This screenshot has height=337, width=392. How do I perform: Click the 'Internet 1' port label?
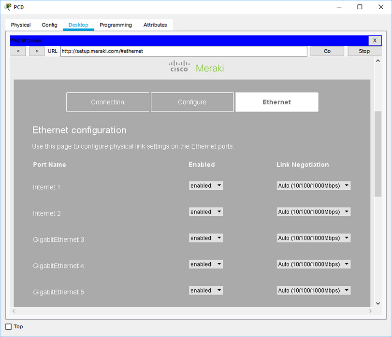click(46, 187)
